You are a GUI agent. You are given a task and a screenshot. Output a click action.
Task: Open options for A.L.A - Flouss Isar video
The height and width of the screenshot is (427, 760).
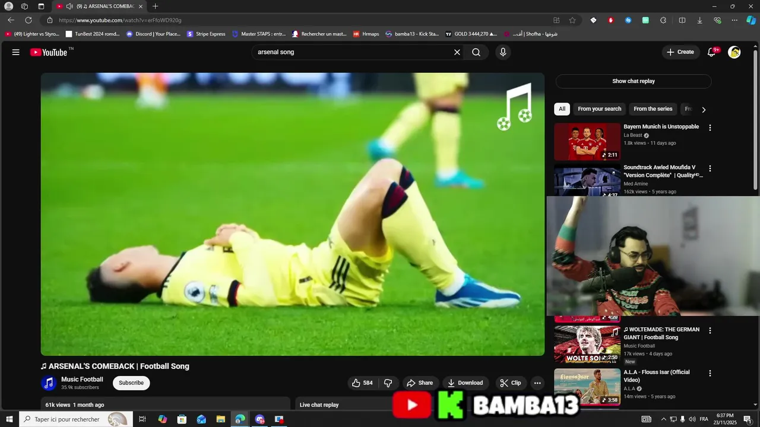[x=710, y=373]
